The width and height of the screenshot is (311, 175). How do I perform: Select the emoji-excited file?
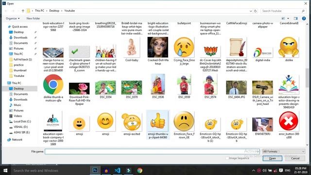click(x=132, y=124)
